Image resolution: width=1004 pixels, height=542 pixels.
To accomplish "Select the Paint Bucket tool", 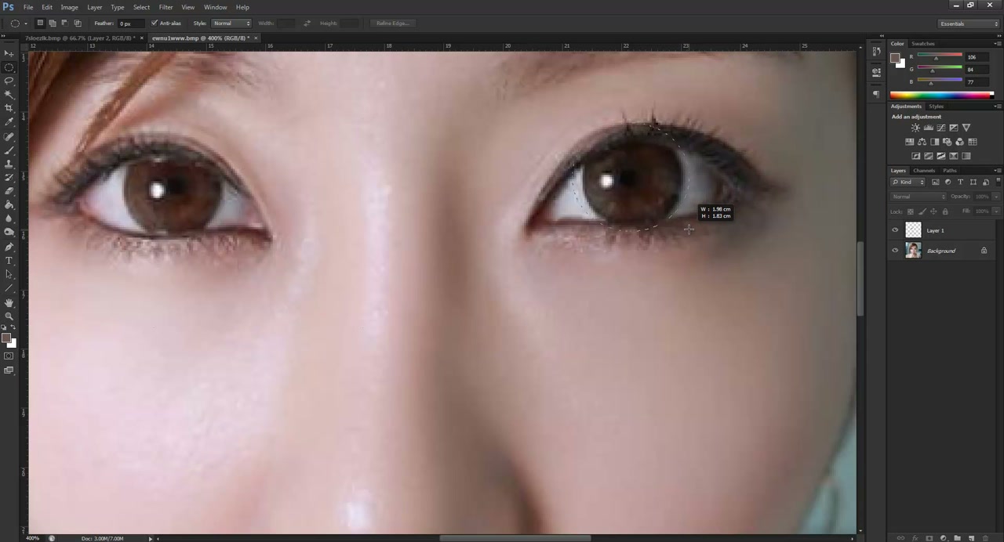I will [x=9, y=205].
